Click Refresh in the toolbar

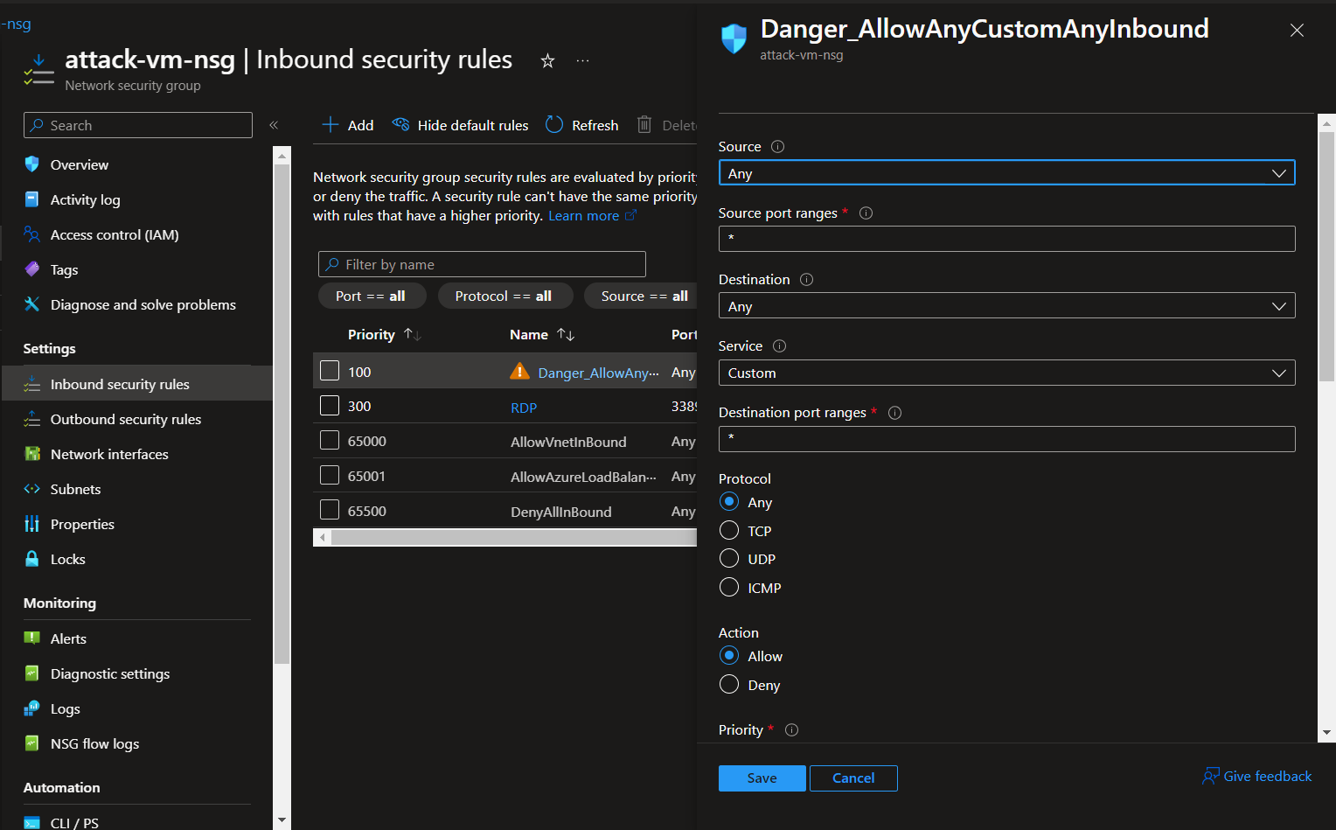(581, 125)
